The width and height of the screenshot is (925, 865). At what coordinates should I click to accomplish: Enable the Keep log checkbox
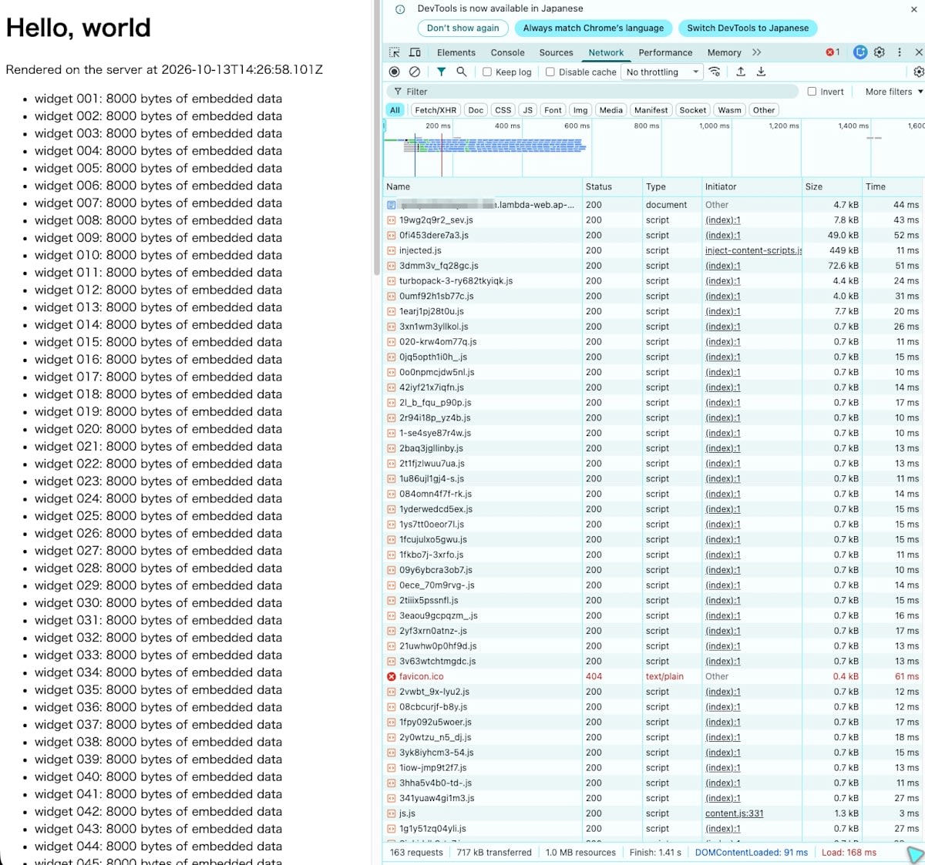tap(487, 72)
